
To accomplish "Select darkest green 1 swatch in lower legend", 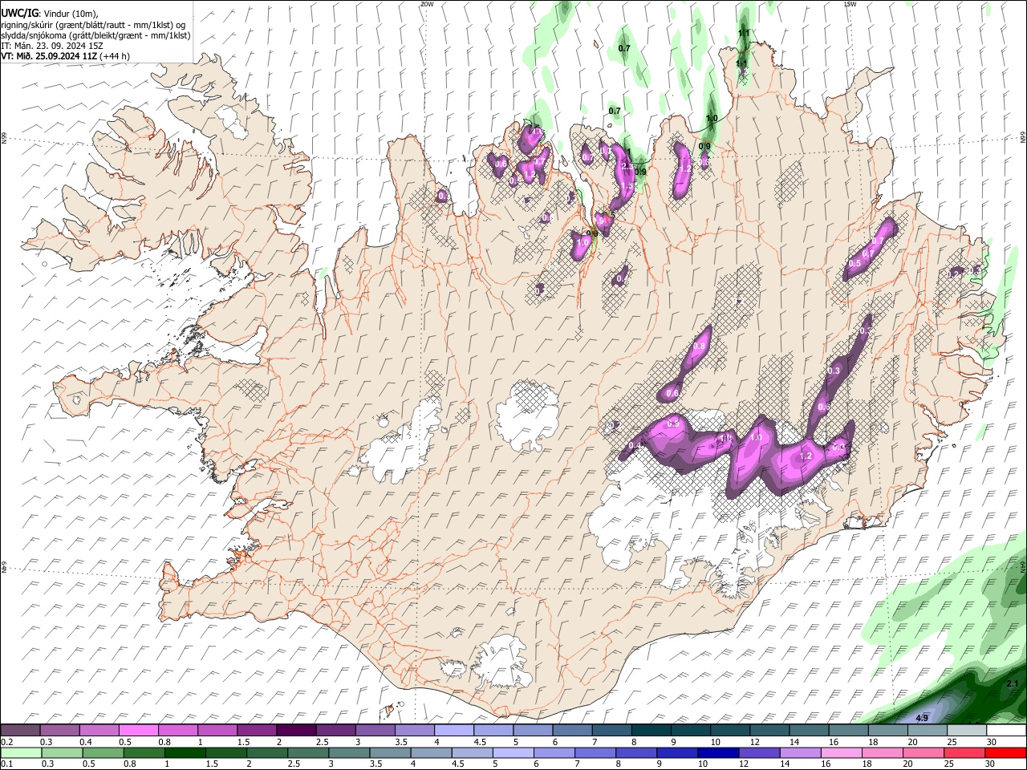I will [x=185, y=752].
